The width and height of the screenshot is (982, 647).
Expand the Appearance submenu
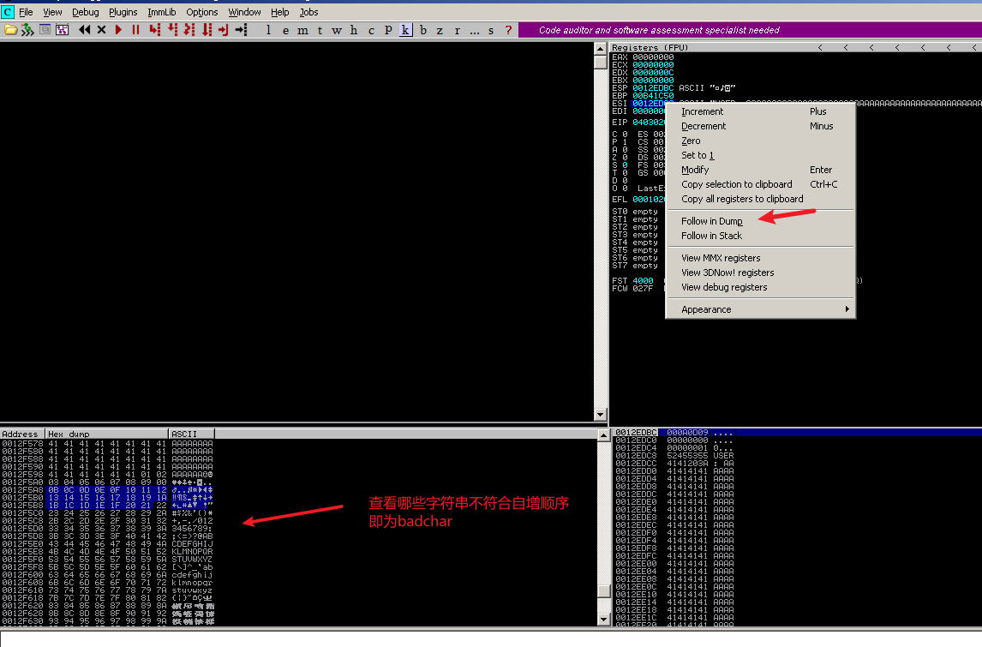(x=760, y=309)
